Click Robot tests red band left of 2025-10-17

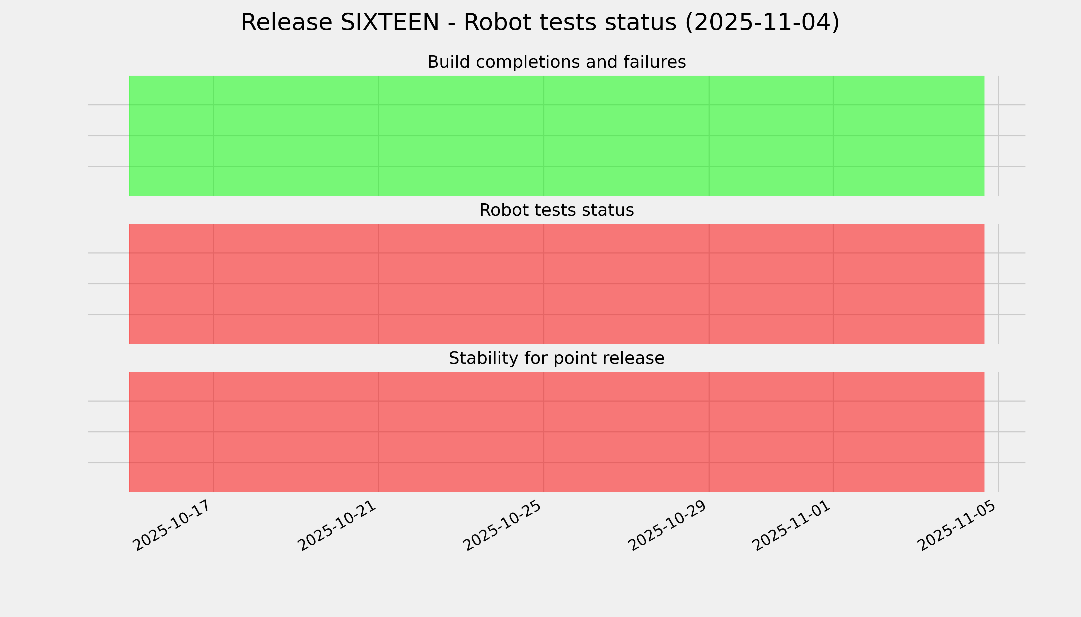171,284
